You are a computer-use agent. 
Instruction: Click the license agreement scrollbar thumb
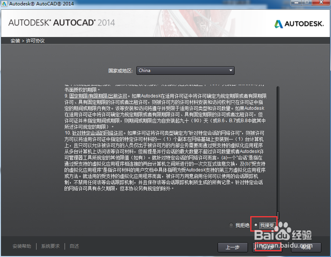pos(278,215)
